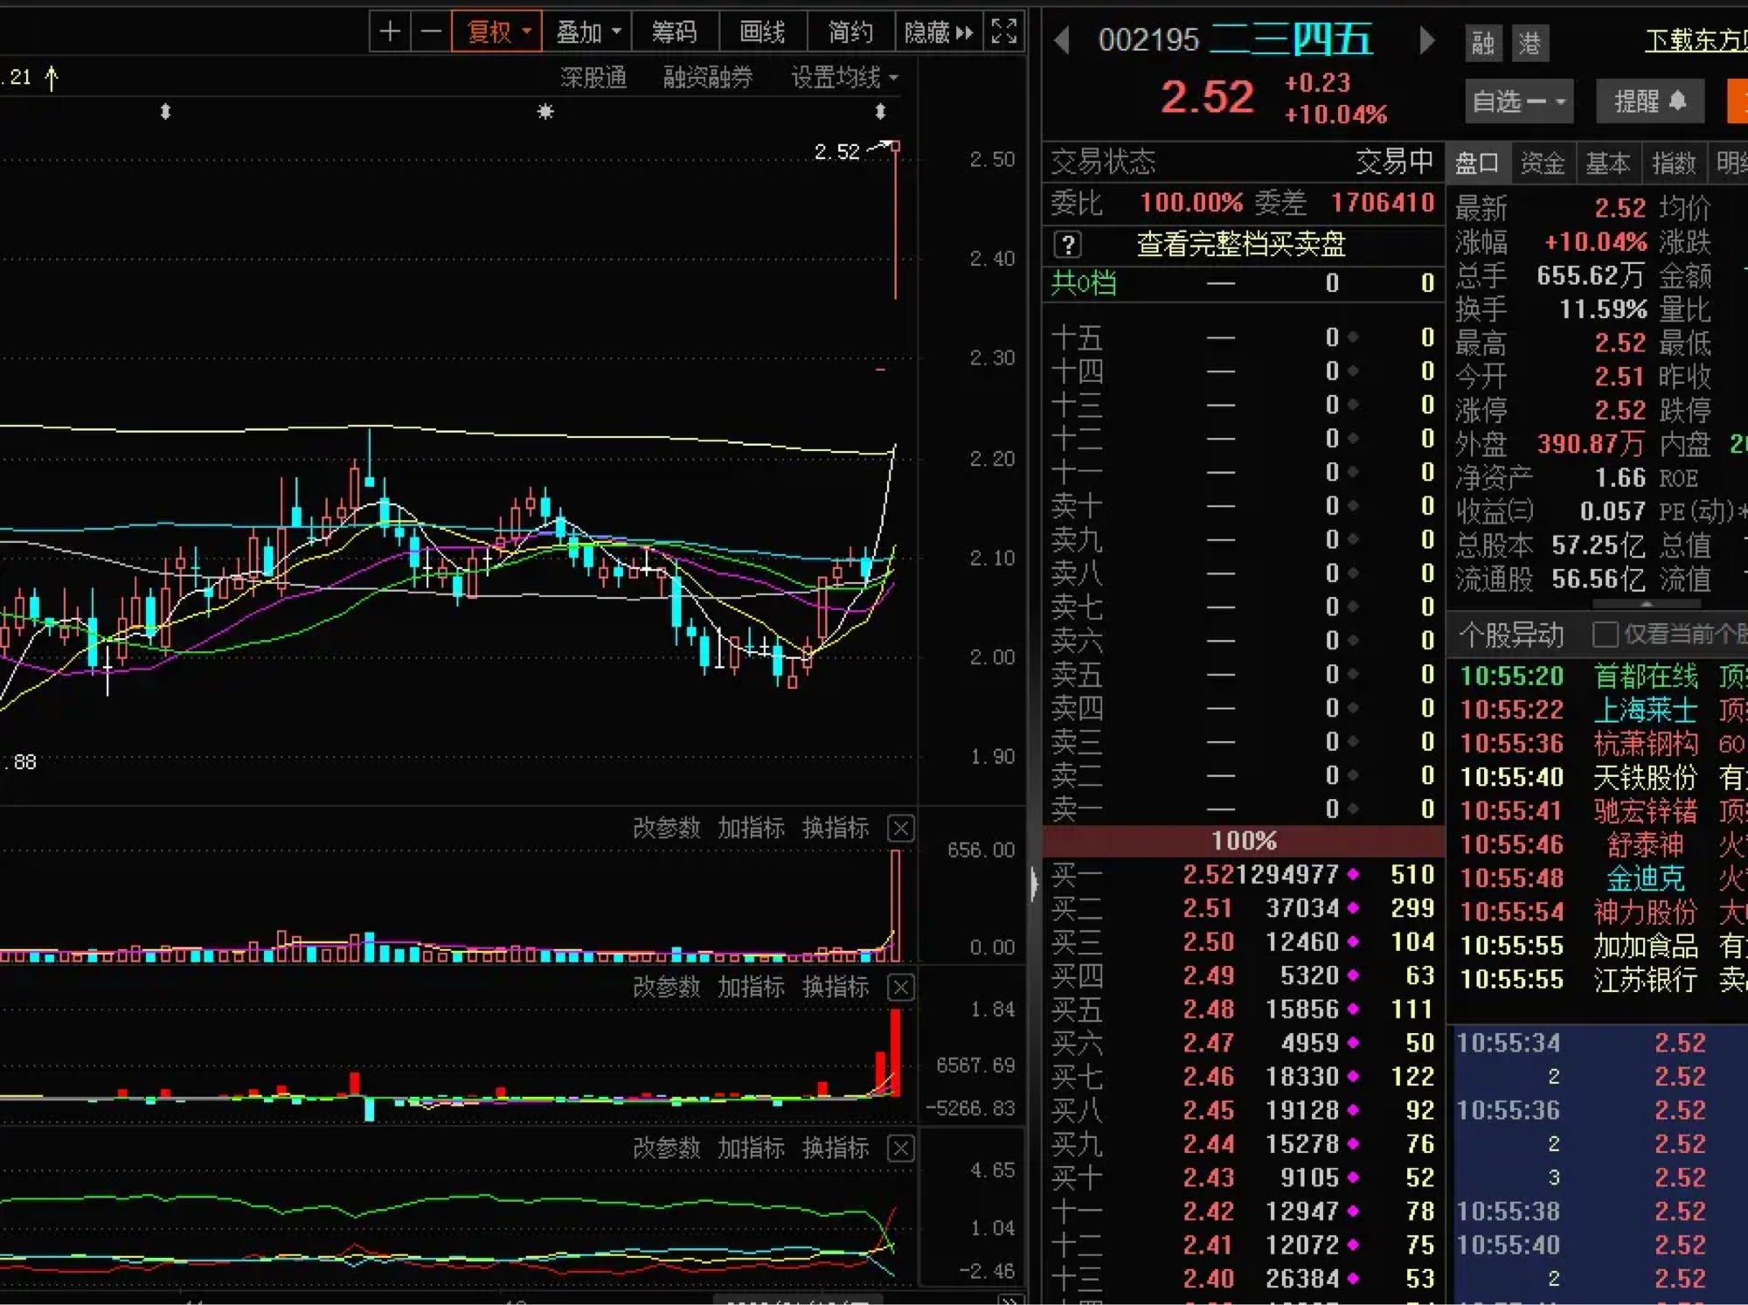Click 加加食品 in stock alerts list

click(1646, 946)
